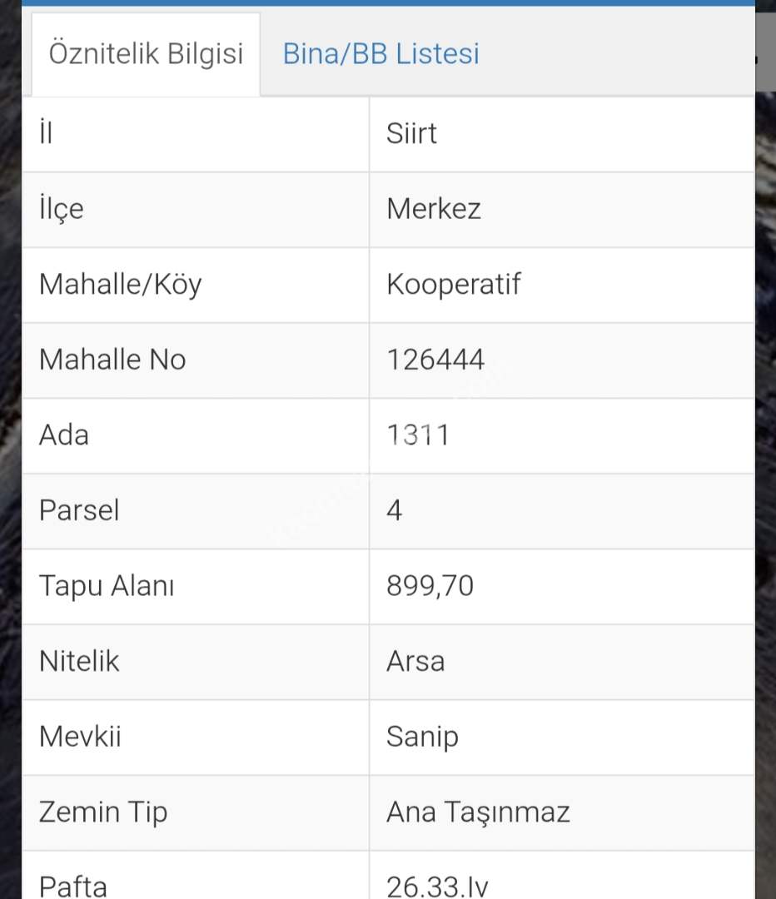Click the Mahalle/Köy value Kooperatif

click(x=453, y=285)
